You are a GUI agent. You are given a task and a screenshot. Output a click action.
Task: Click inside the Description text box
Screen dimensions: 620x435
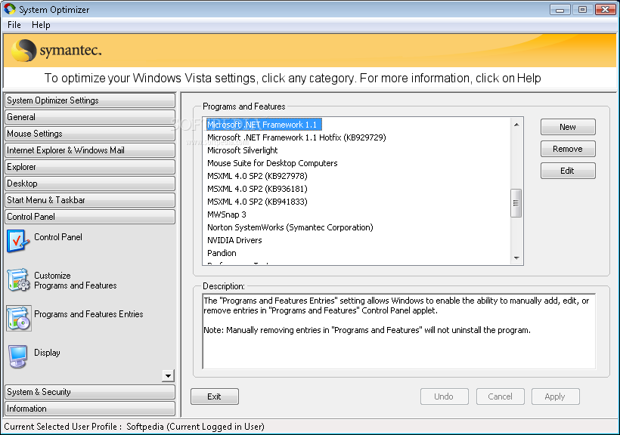tap(398, 331)
